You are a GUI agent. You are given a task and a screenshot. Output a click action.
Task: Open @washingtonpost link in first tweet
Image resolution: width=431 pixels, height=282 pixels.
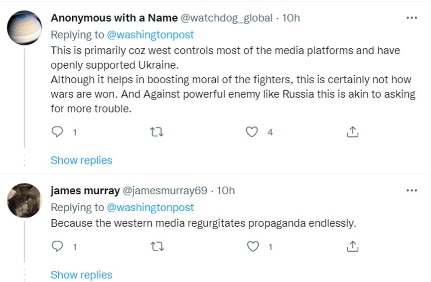tap(150, 35)
